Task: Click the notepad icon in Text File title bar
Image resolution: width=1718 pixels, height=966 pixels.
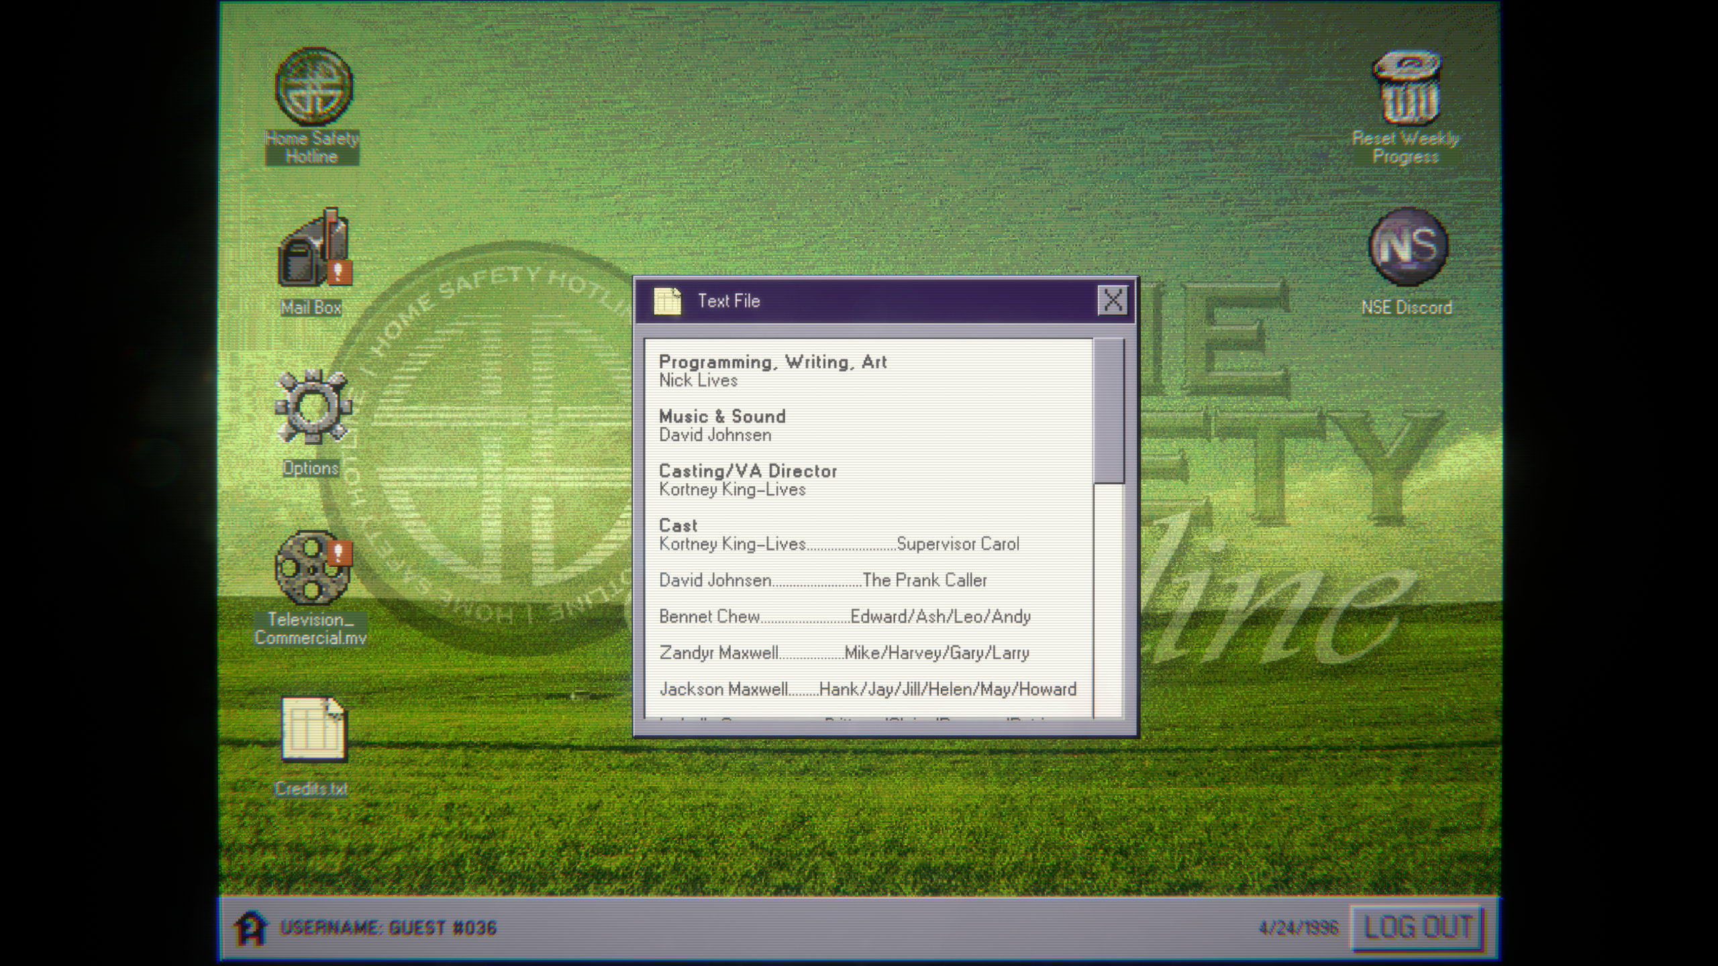Action: pos(667,301)
